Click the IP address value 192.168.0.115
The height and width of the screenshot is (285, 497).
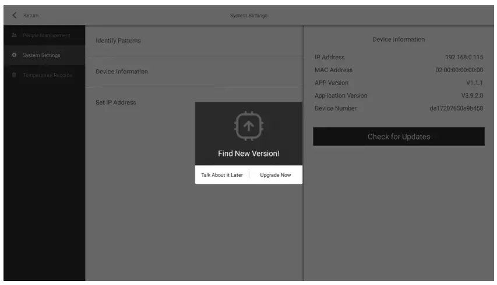pyautogui.click(x=464, y=57)
